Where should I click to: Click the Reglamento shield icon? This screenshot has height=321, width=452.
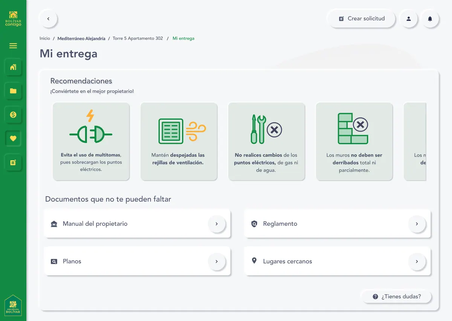pos(254,224)
